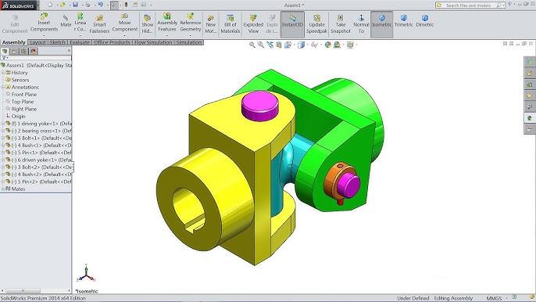This screenshot has height=302, width=536.
Task: Click New document icon
Action: (x=50, y=5)
